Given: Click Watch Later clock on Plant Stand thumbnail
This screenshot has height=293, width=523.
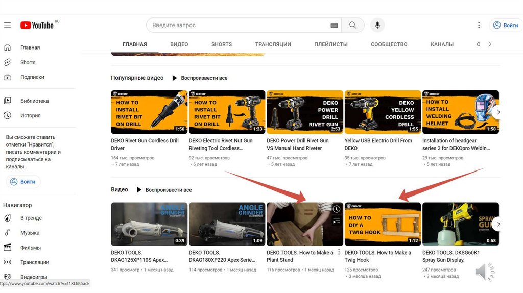Looking at the screenshot, I should coord(336,209).
